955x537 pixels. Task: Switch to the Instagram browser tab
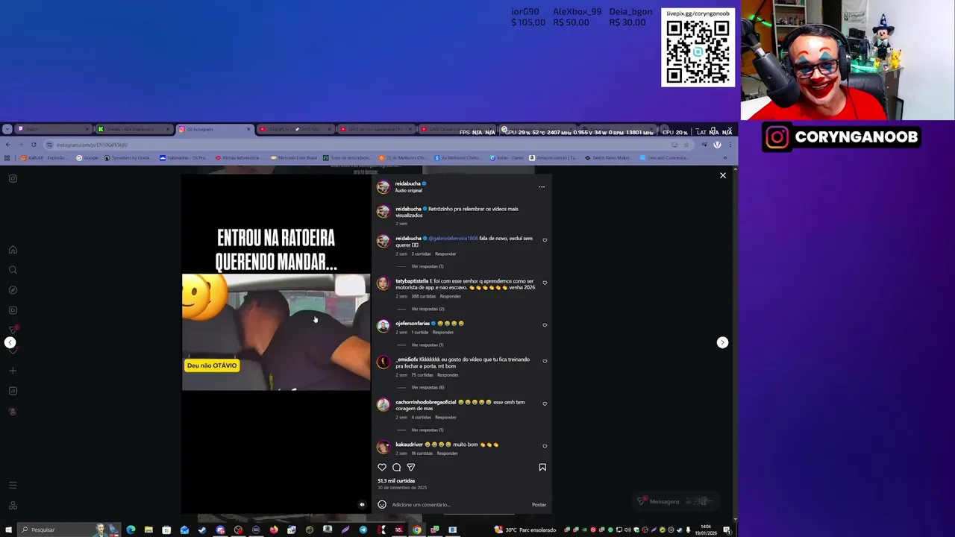(x=215, y=129)
